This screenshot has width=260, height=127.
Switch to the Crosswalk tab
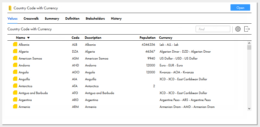point(31,19)
